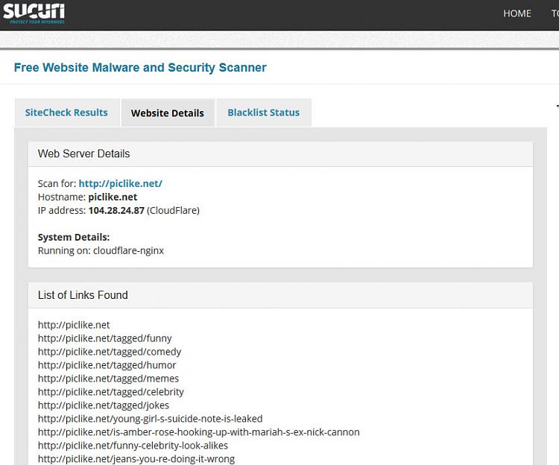Screen dimensions: 559x465
Task: Switch to SiteCheck Results tab
Action: pyautogui.click(x=66, y=113)
